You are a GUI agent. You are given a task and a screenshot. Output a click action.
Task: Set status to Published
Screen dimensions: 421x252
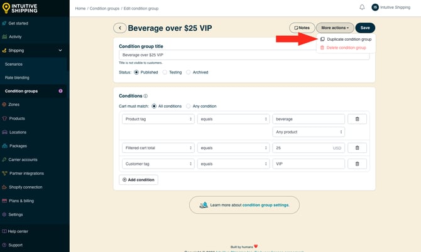click(136, 72)
